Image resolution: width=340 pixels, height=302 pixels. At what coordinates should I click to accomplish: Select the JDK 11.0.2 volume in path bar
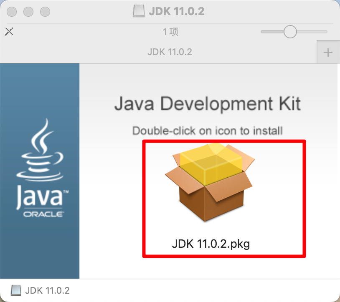click(40, 290)
